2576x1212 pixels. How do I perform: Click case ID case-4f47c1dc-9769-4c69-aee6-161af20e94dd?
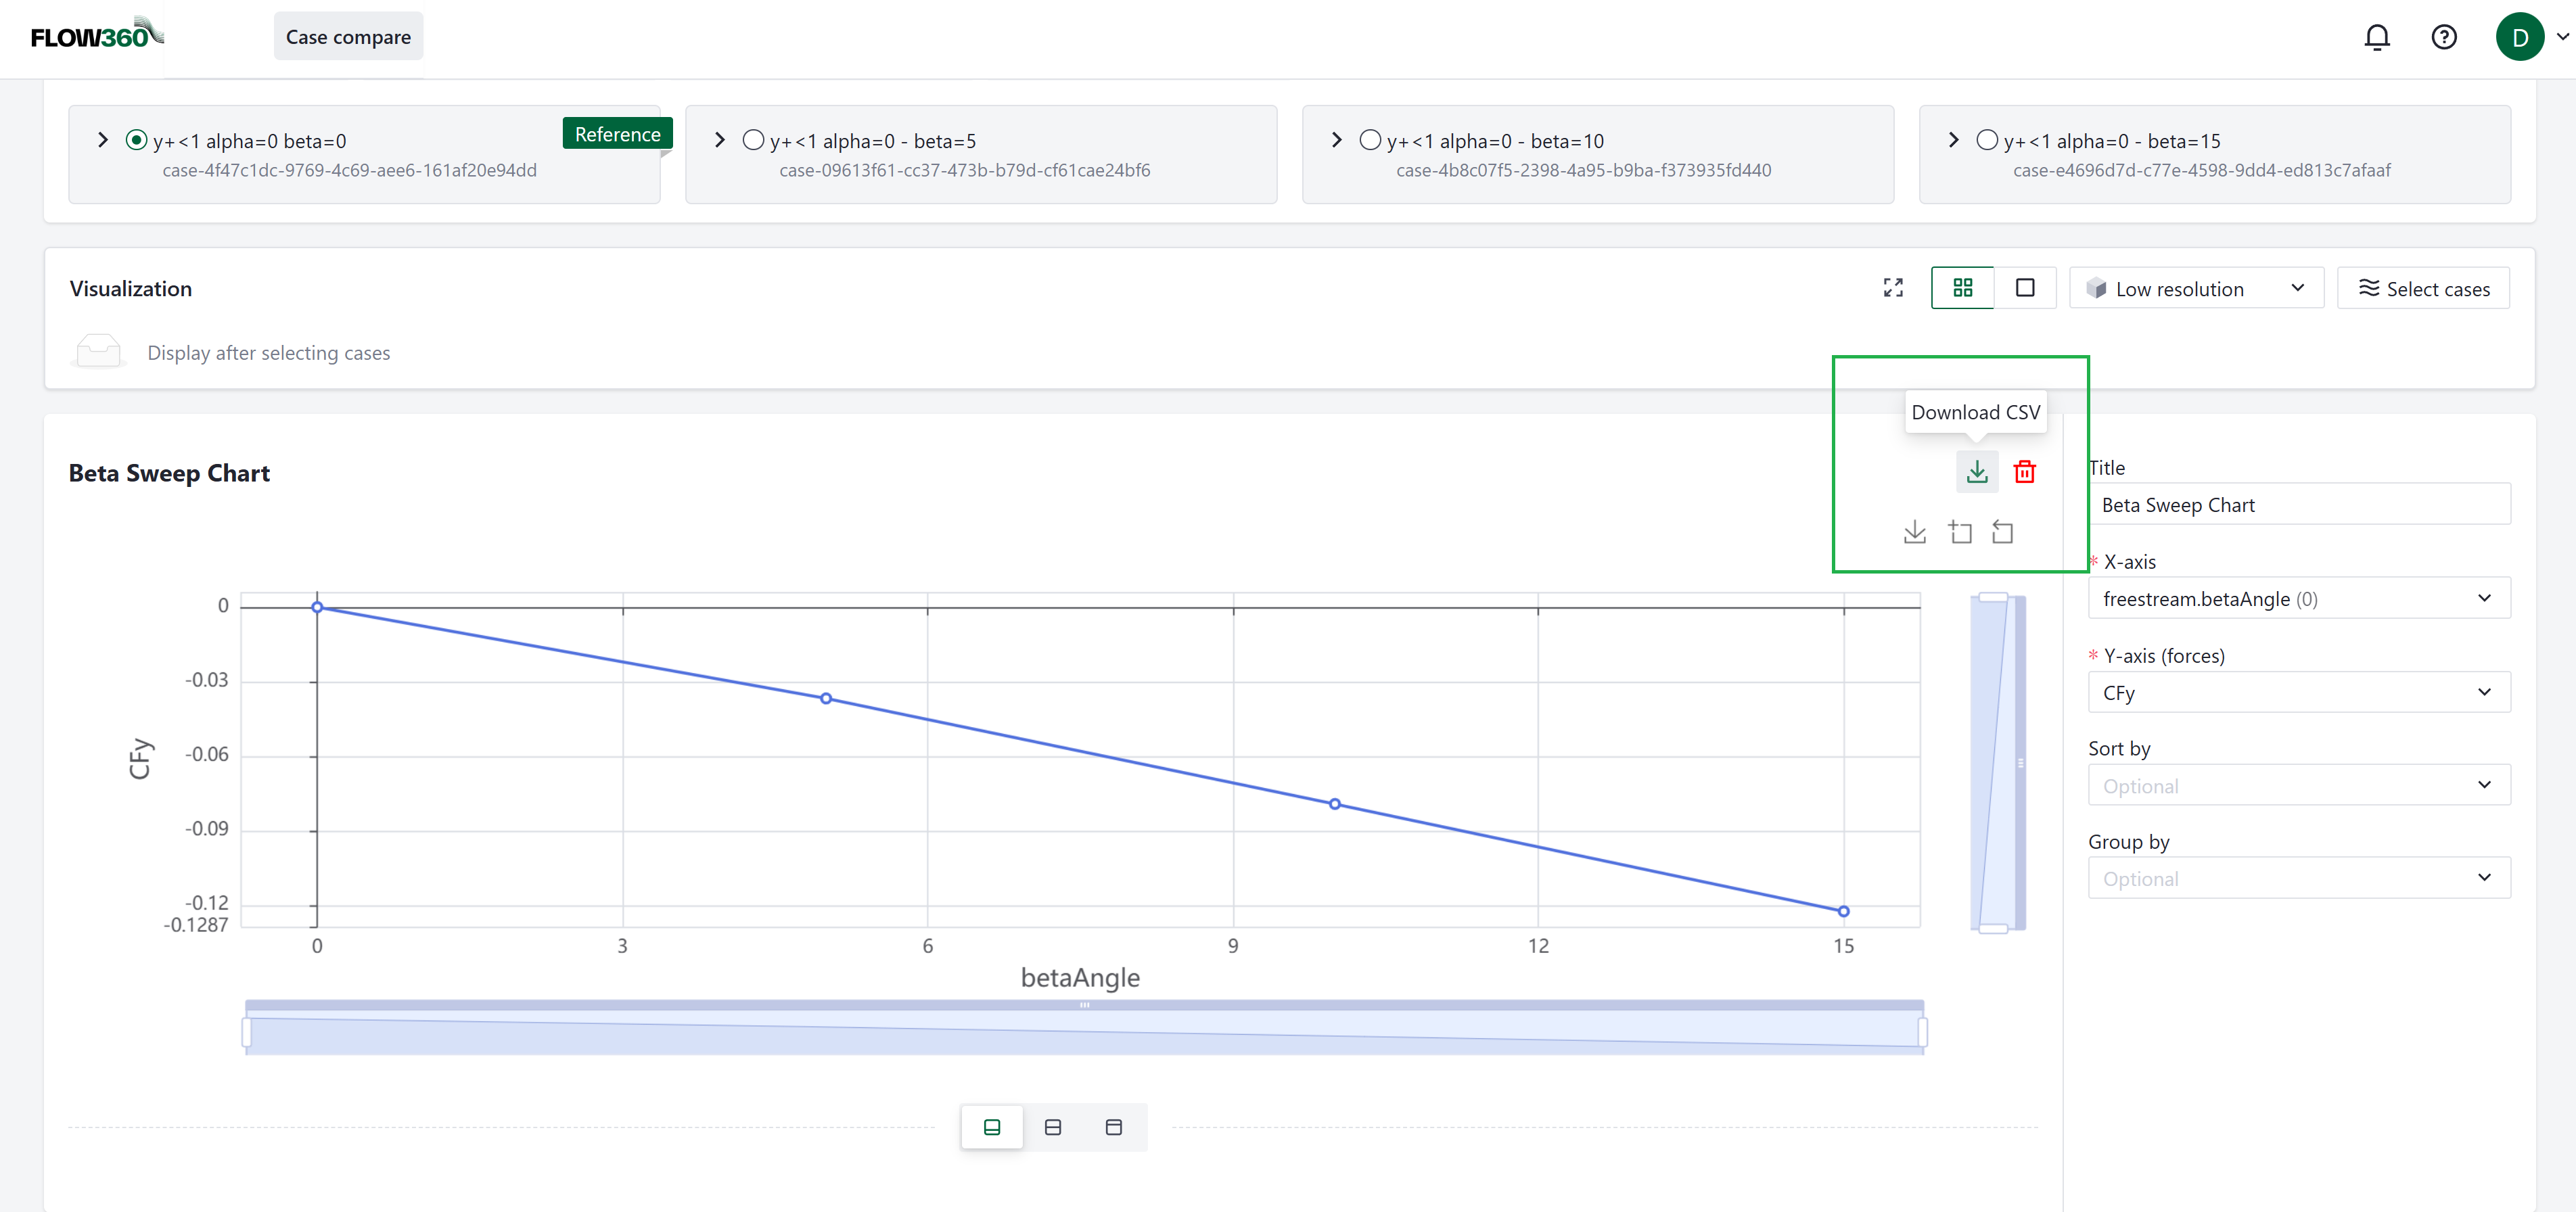coord(349,170)
